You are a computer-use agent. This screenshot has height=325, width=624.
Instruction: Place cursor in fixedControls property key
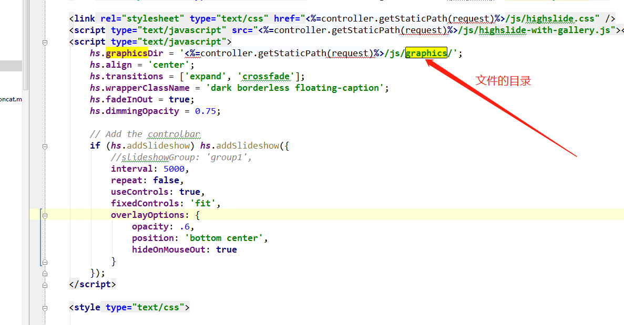145,203
